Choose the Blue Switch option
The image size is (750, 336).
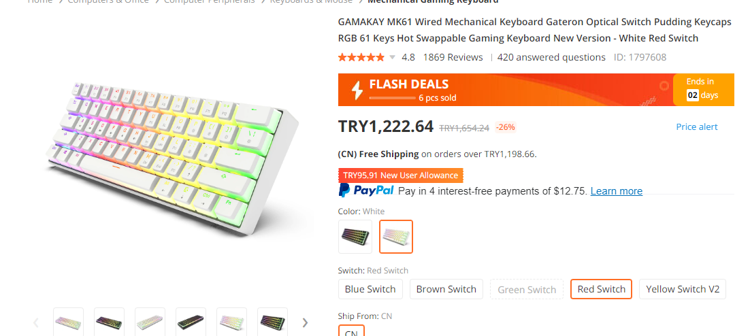click(370, 289)
